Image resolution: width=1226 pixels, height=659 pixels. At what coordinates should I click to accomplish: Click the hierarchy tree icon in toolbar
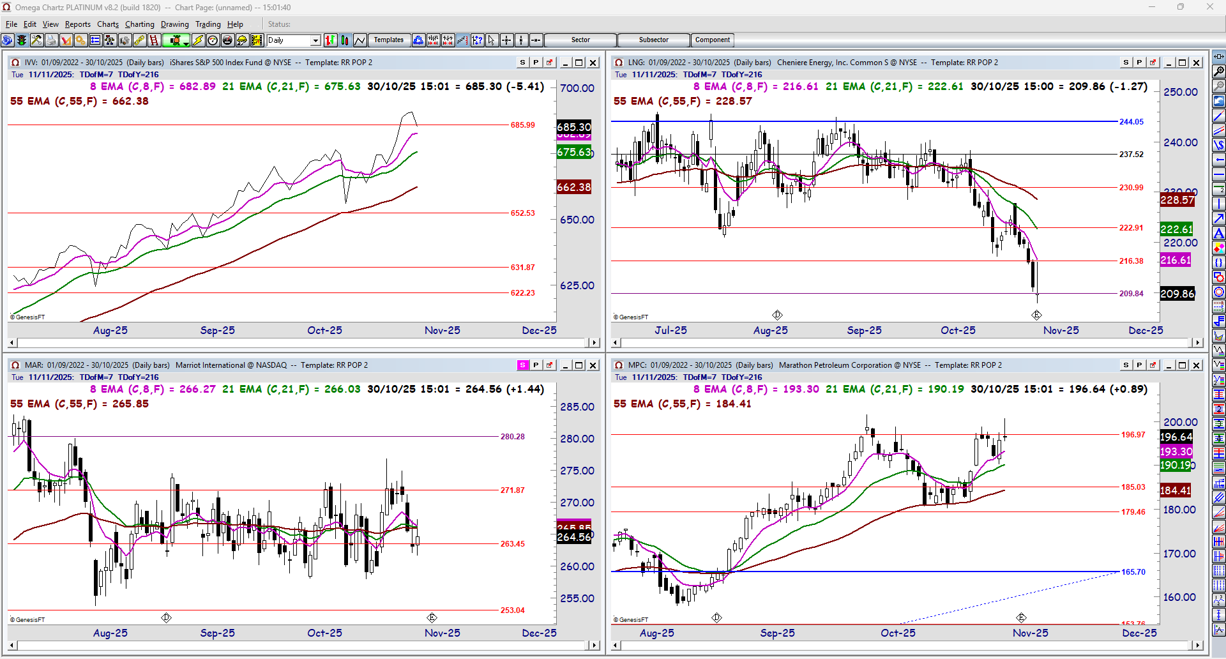click(x=110, y=40)
